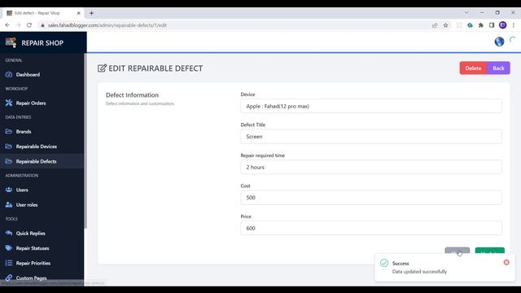Click the red Delete button
The width and height of the screenshot is (521, 293).
click(x=473, y=68)
